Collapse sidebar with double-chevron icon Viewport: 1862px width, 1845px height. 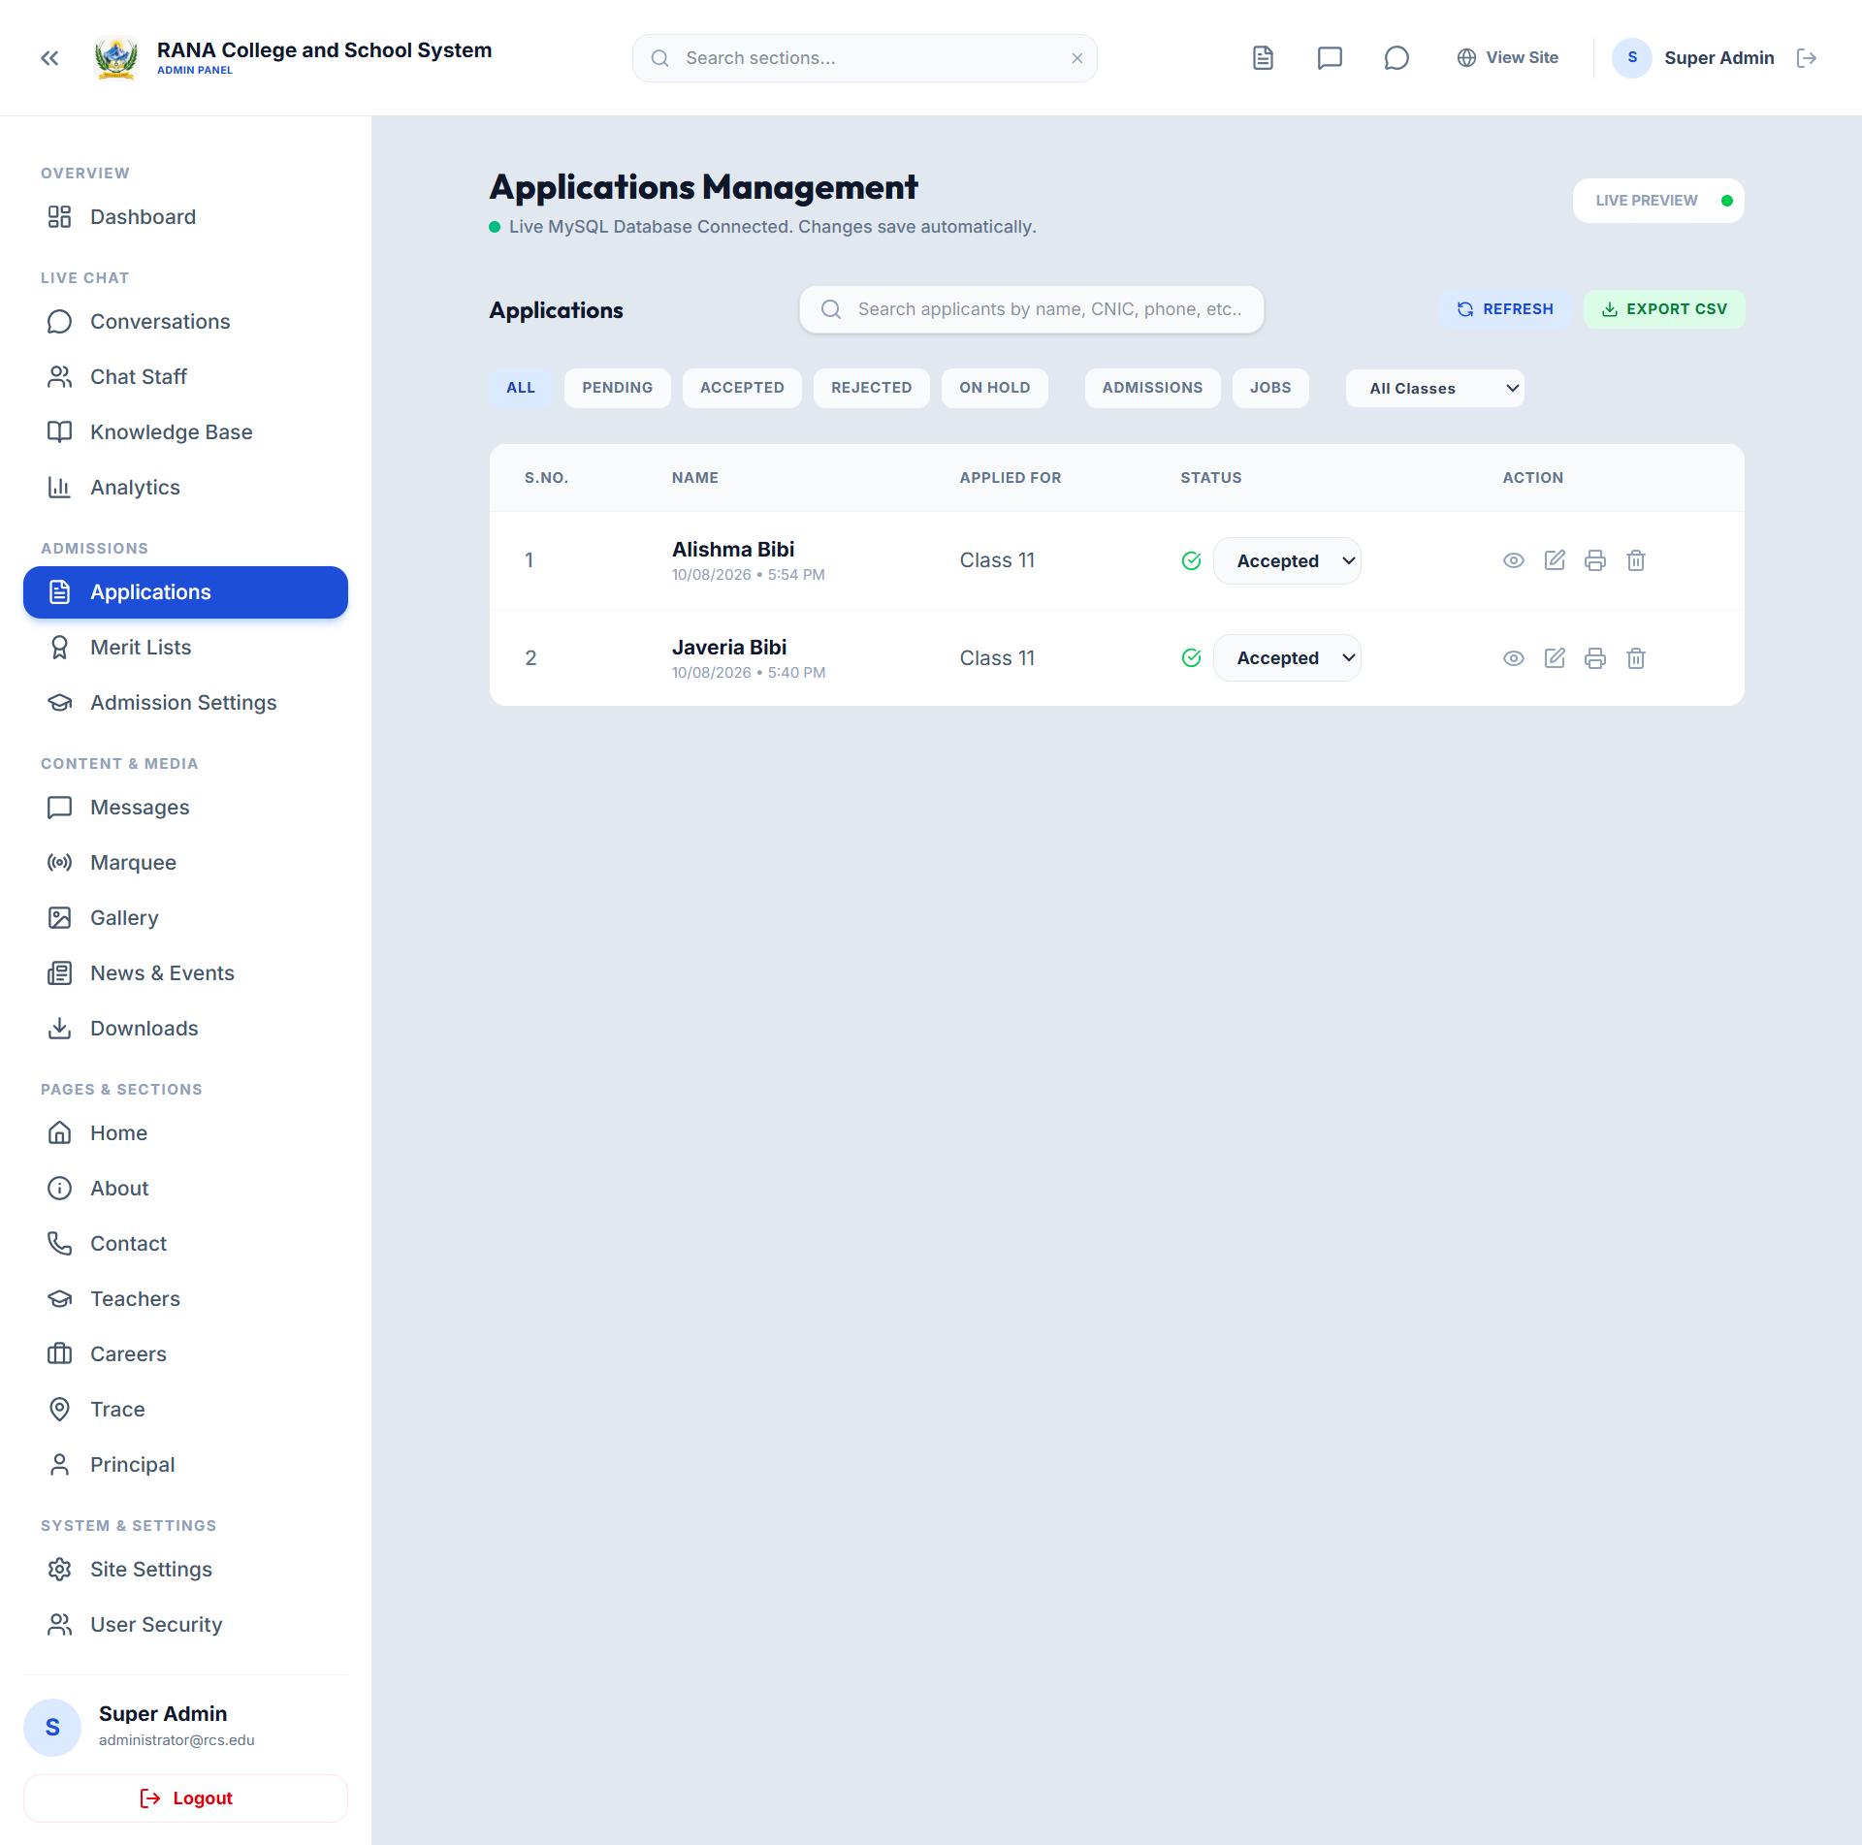tap(49, 58)
